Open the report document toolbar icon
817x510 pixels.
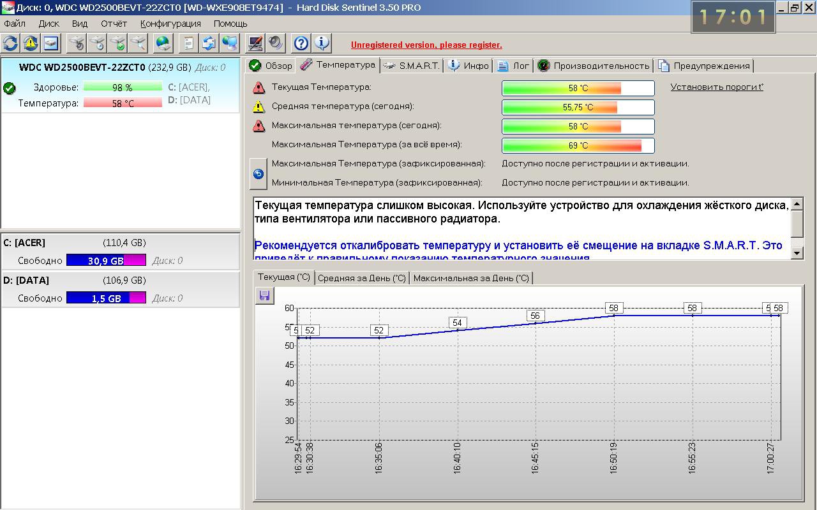point(188,43)
